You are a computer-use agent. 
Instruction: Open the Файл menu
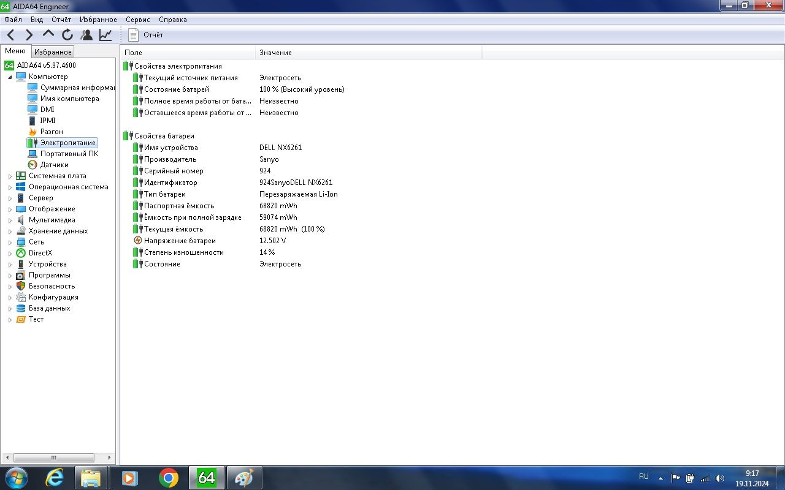(13, 20)
